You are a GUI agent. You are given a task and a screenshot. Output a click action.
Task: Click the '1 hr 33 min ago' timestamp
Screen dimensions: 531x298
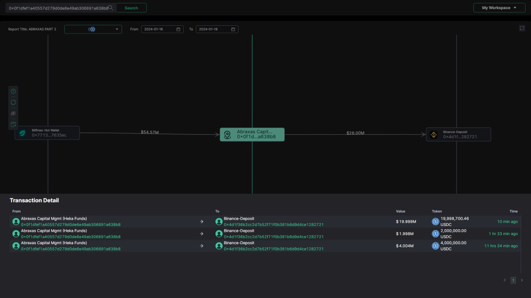503,234
